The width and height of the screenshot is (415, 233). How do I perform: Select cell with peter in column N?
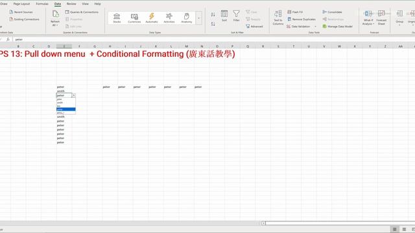pos(202,87)
